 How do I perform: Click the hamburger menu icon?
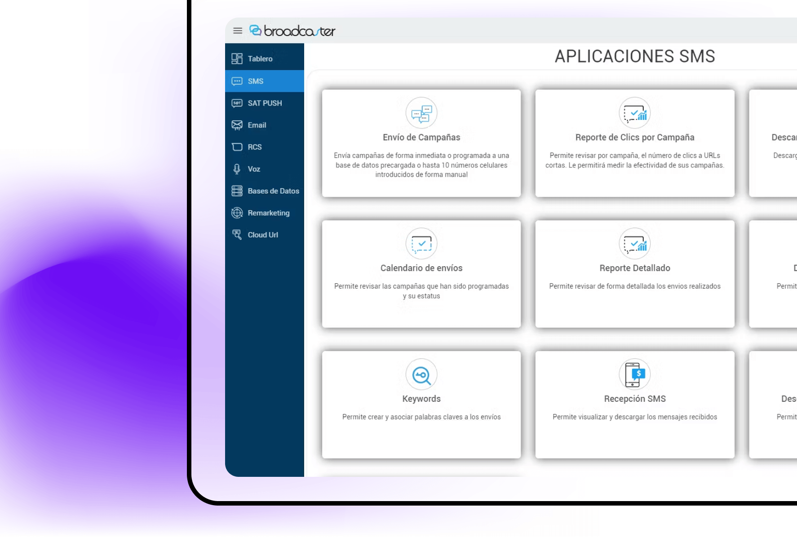pyautogui.click(x=238, y=31)
